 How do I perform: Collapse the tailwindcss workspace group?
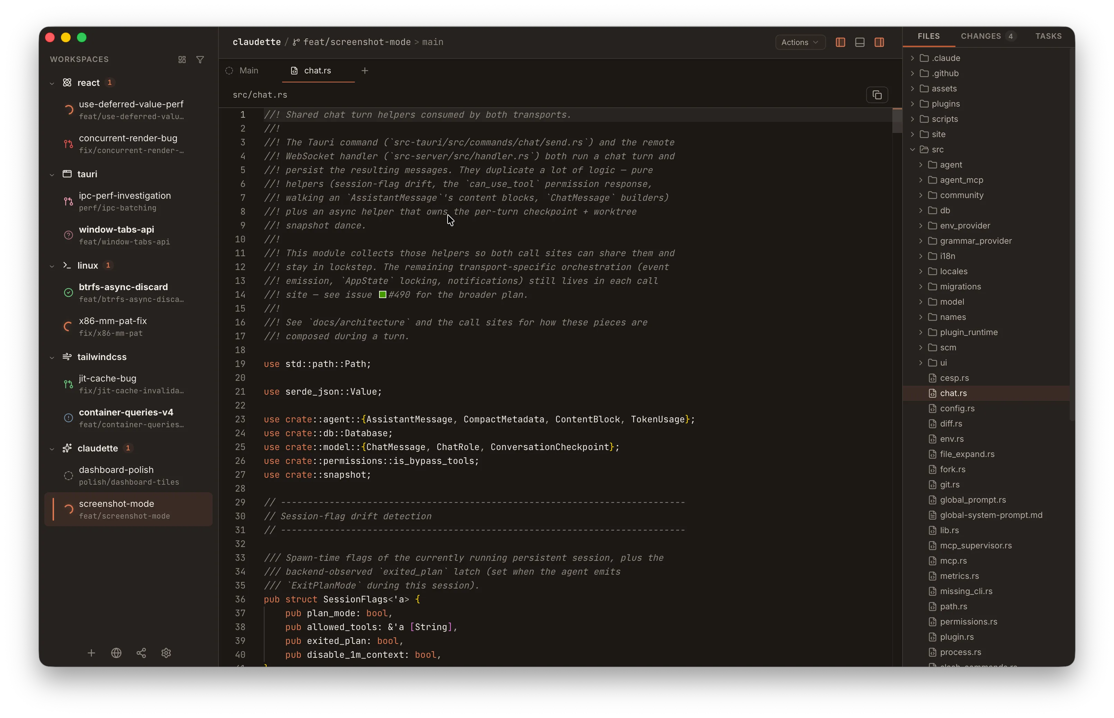(52, 357)
